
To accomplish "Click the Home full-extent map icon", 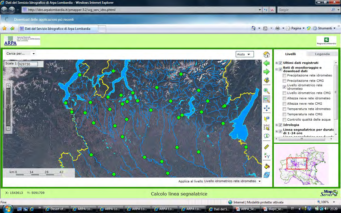I will point(266,55).
